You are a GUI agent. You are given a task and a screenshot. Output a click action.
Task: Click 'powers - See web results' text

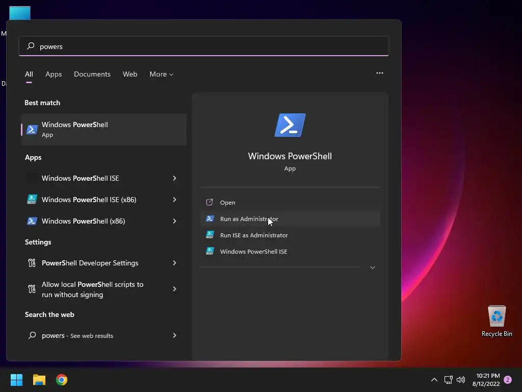[77, 336]
